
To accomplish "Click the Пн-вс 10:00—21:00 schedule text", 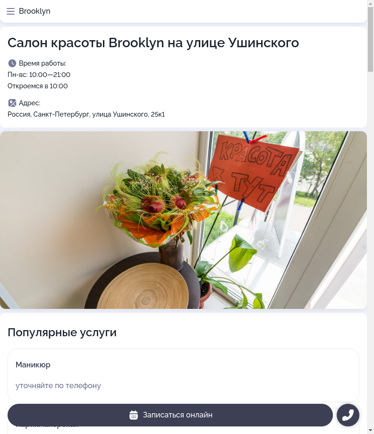I will [39, 75].
